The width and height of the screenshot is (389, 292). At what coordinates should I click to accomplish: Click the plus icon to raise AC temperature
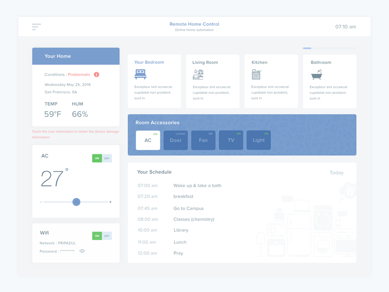[x=110, y=202]
